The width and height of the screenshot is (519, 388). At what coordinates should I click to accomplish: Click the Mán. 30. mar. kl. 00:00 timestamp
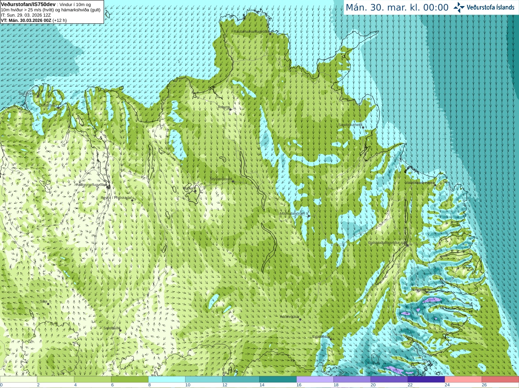point(397,8)
